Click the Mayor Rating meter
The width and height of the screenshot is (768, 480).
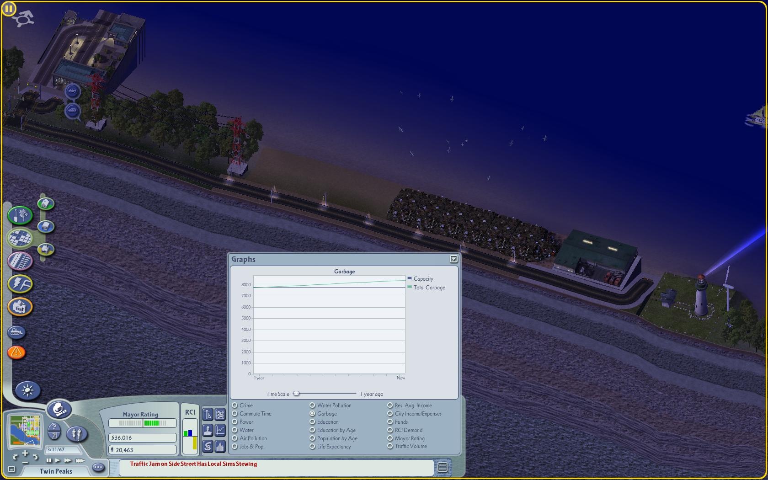tap(142, 423)
